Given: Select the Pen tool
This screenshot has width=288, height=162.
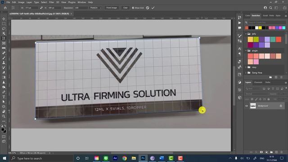Looking at the screenshot, I should [x=4, y=92].
